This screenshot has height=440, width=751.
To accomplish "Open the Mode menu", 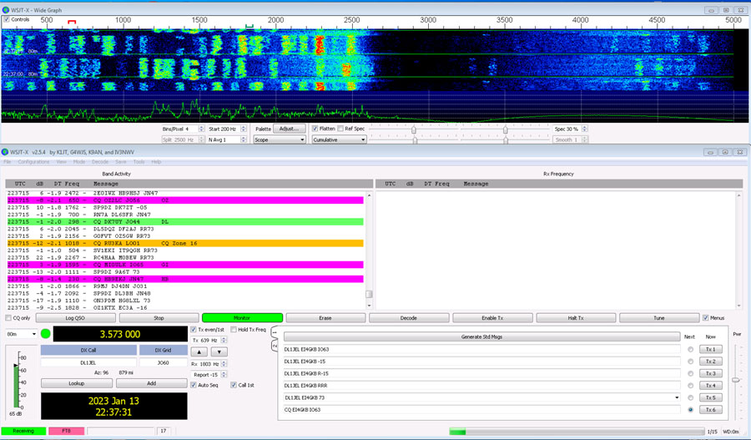I will click(79, 162).
